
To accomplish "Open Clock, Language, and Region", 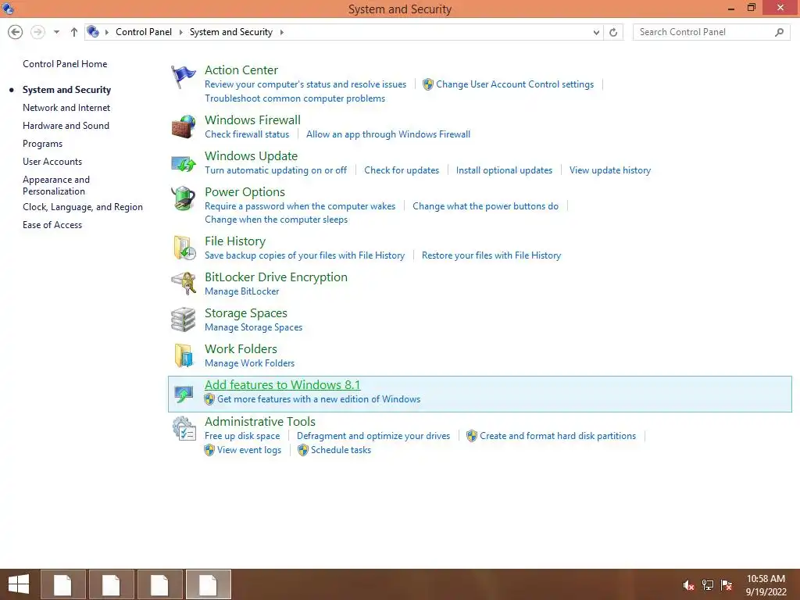I will coord(83,207).
